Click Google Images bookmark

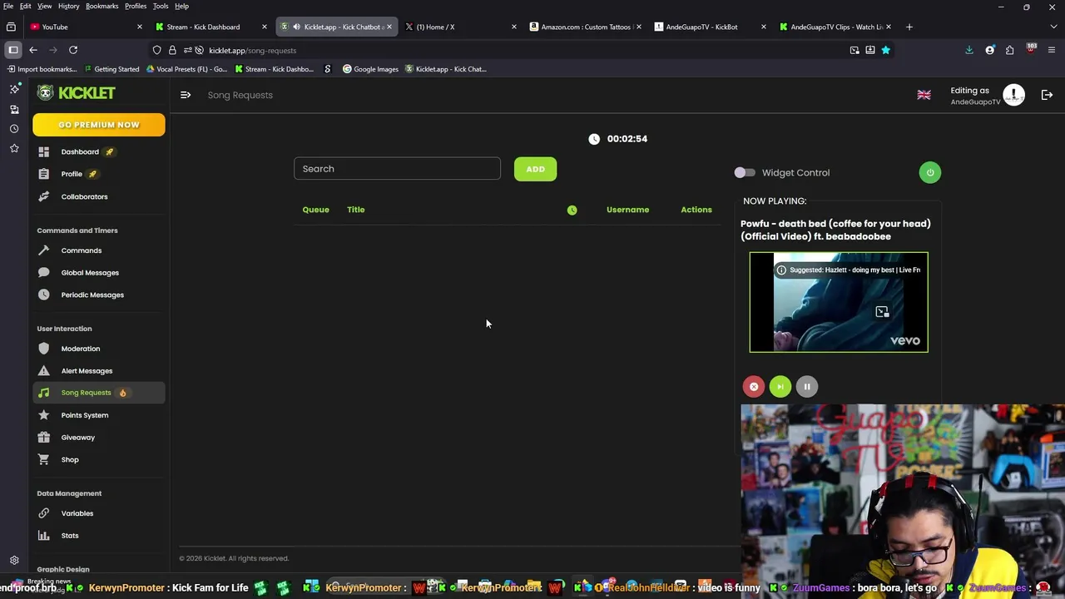(x=370, y=69)
